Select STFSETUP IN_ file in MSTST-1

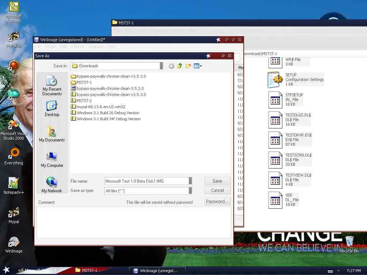pos(286,100)
